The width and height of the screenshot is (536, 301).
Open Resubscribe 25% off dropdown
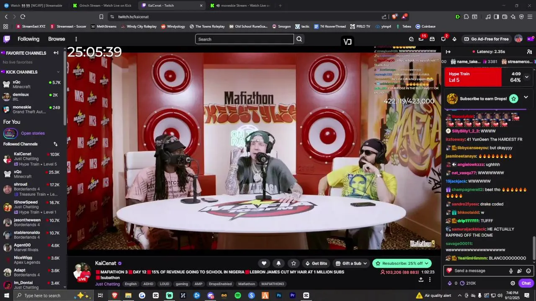click(x=402, y=263)
